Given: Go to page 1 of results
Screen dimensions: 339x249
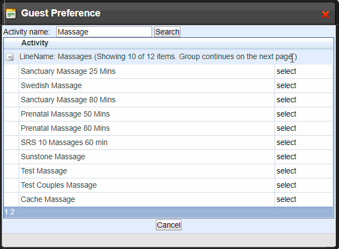Looking at the screenshot, I should 6,212.
